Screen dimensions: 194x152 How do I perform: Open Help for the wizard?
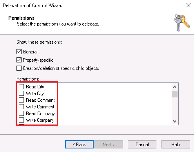(x=176, y=145)
